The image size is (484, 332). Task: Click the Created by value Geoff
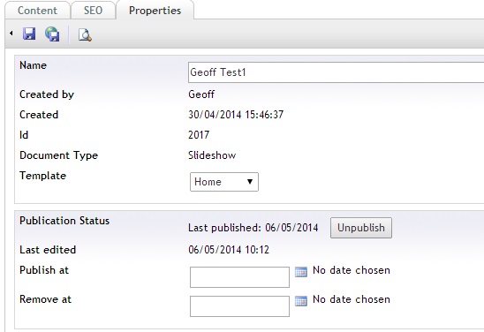tap(201, 94)
